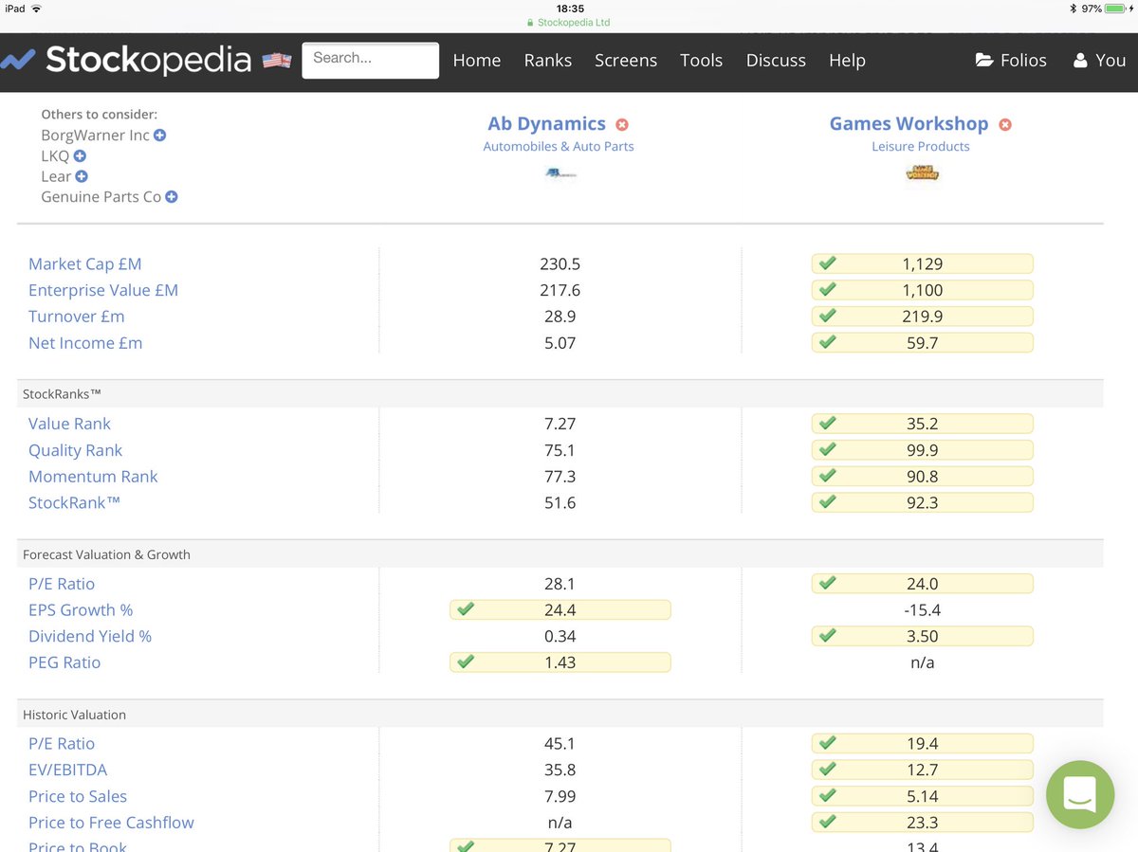Click the EPS Growth % link
Image resolution: width=1138 pixels, height=852 pixels.
(81, 609)
